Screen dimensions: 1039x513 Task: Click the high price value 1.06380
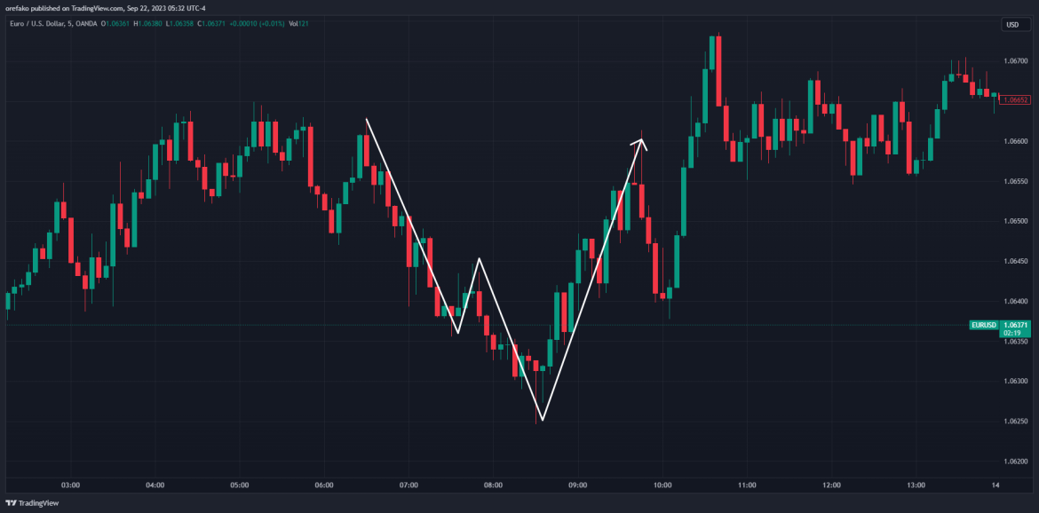click(x=149, y=24)
